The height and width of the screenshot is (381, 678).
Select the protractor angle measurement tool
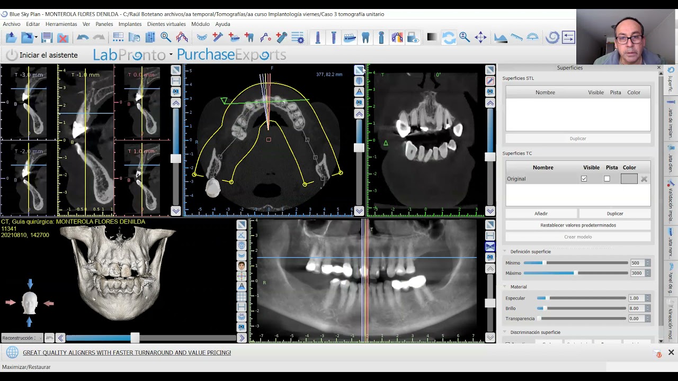(532, 38)
